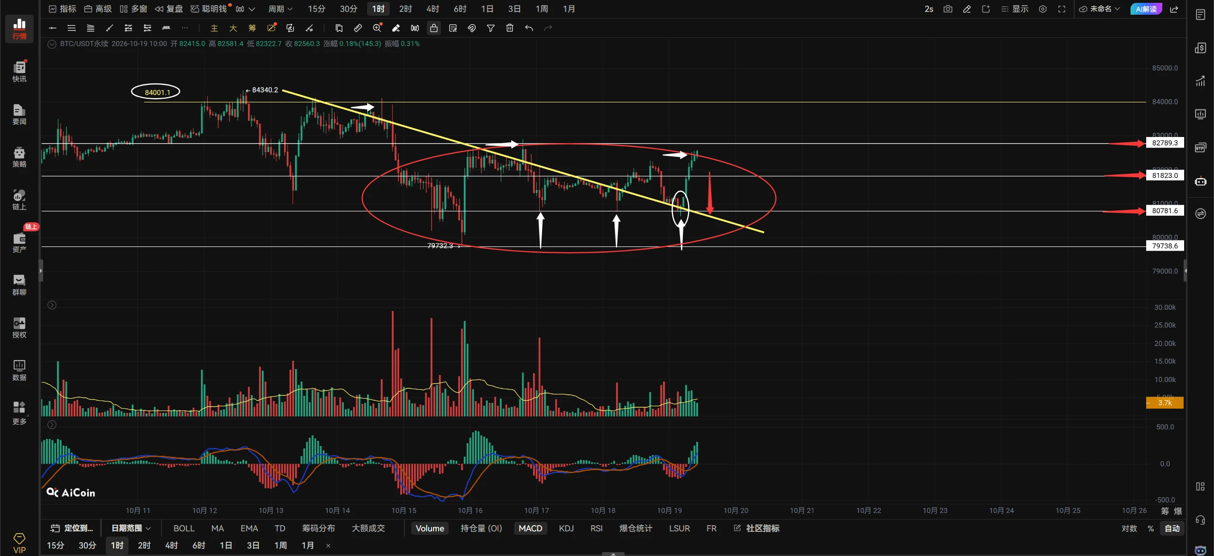The width and height of the screenshot is (1214, 556).
Task: Expand the BTC/USDT info header chevron
Action: tap(52, 44)
